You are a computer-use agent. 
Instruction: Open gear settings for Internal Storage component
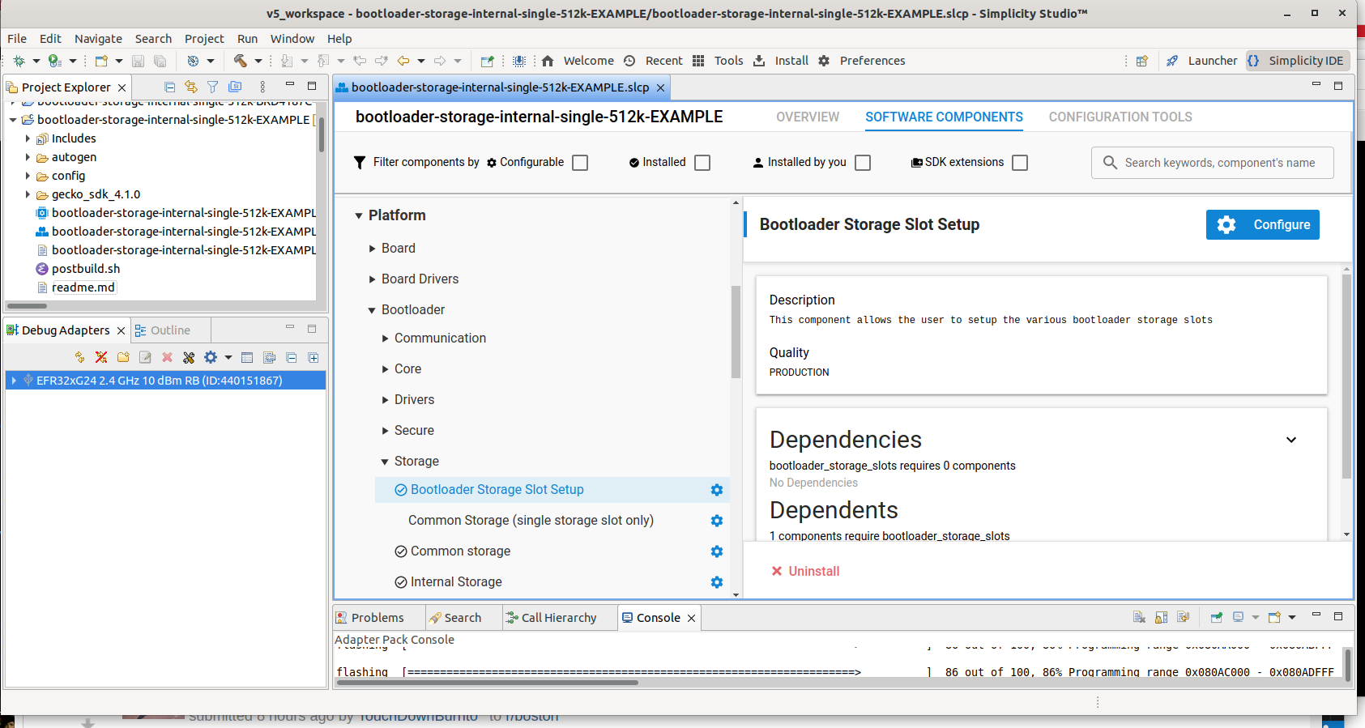point(716,582)
